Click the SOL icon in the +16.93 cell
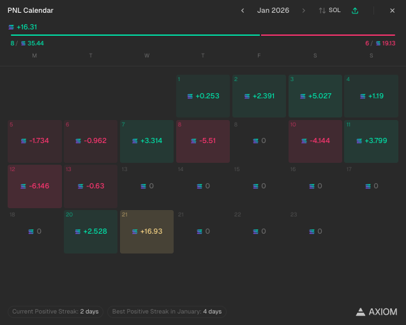 click(135, 232)
